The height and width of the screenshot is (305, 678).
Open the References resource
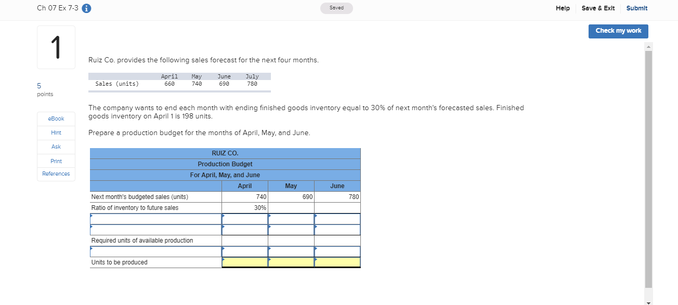coord(56,174)
